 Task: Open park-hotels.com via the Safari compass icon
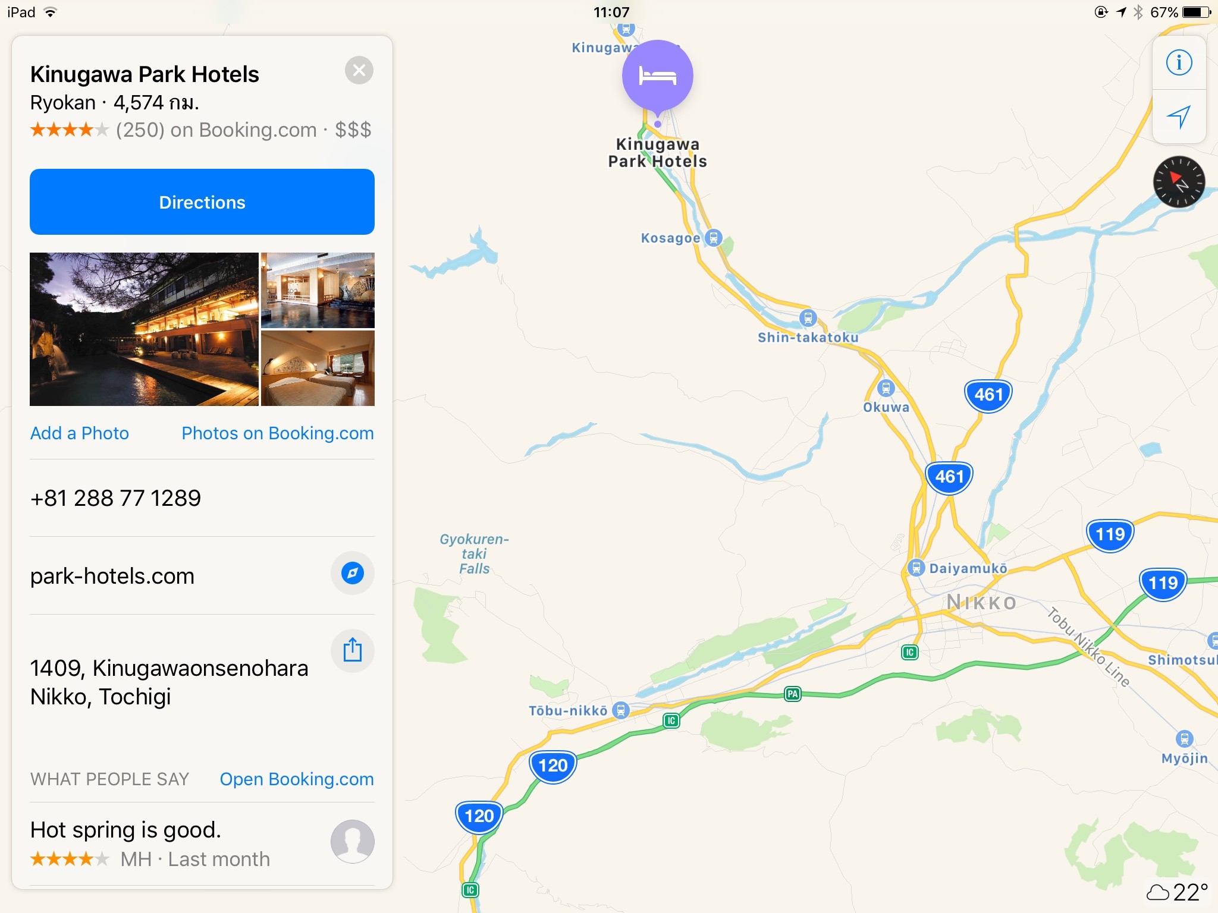point(352,574)
